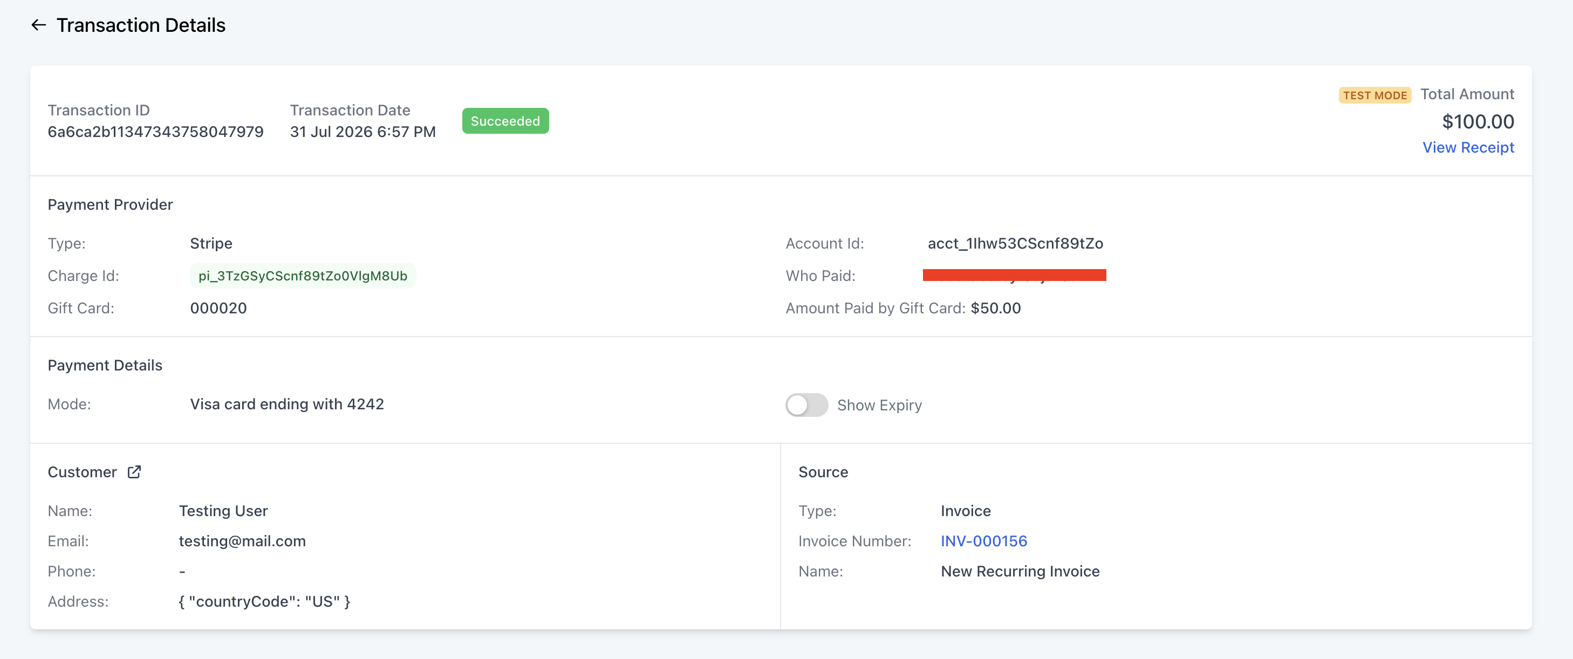Click the Charge Id pi_3TzGSyCScnf89tZo0VlgM8Ub chip
Image resolution: width=1573 pixels, height=659 pixels.
click(303, 276)
